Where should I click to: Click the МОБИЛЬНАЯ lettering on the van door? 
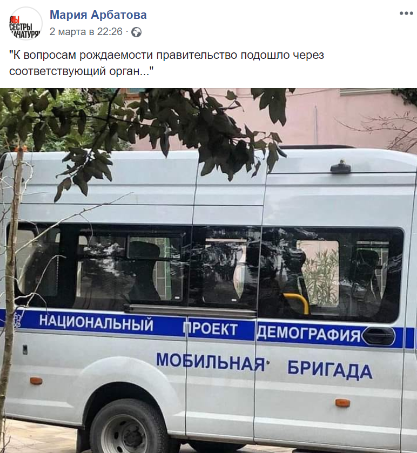pos(210,362)
